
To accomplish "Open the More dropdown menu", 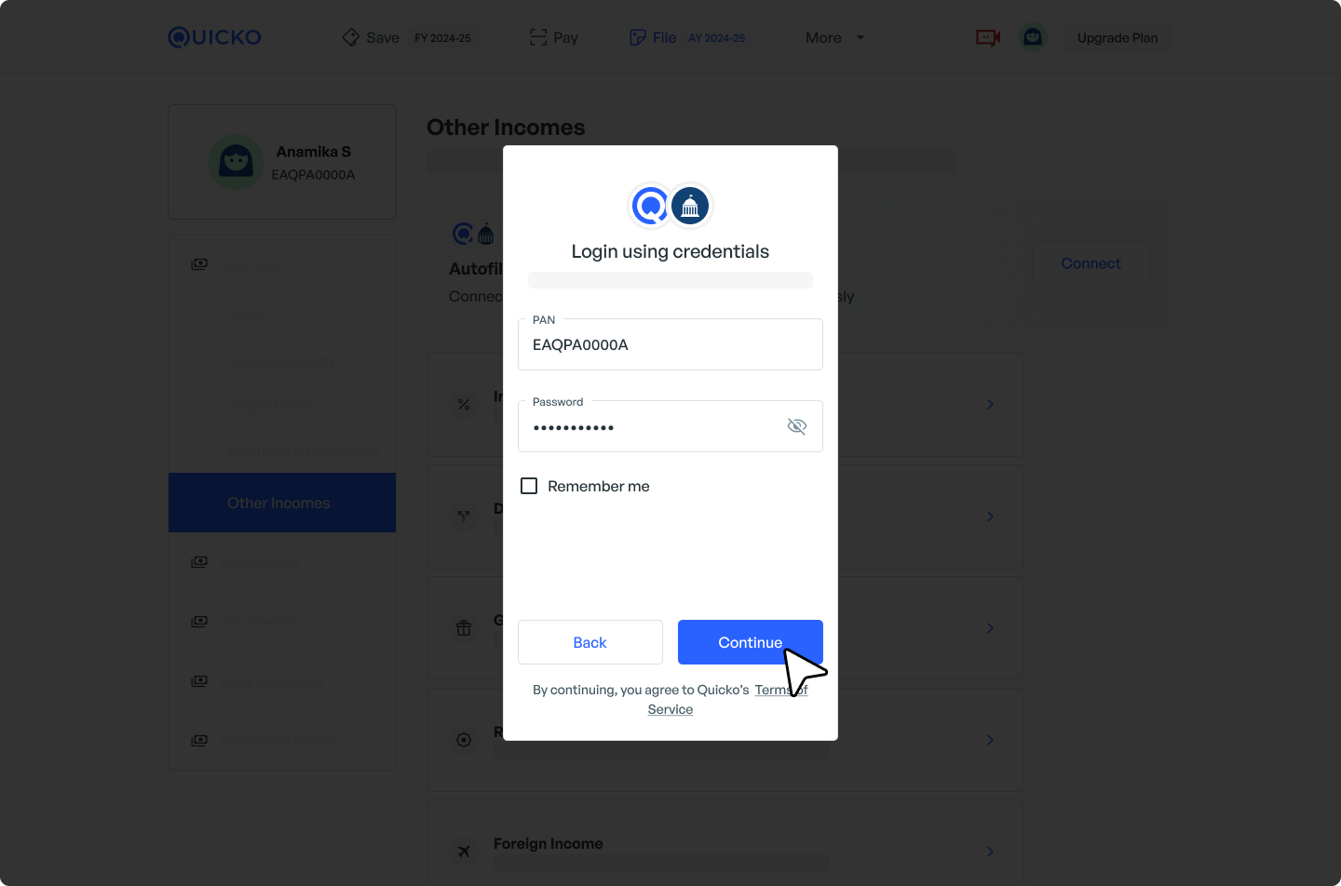I will tap(834, 37).
